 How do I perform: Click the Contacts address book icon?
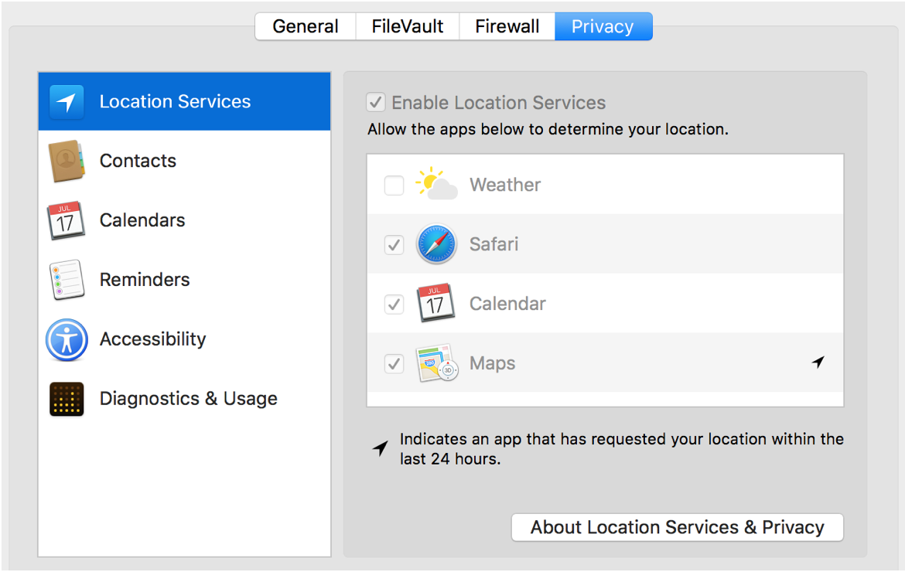pyautogui.click(x=67, y=161)
